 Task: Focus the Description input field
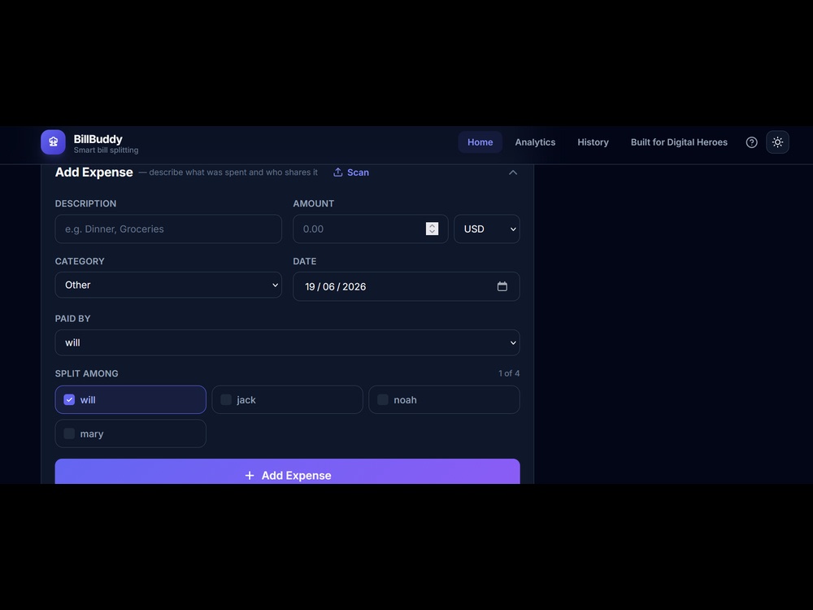click(x=168, y=229)
